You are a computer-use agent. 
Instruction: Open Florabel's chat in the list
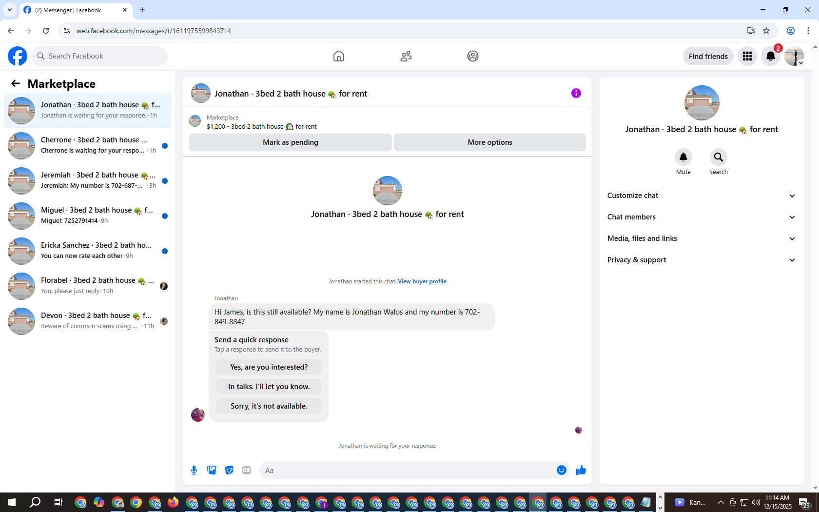[x=88, y=286]
